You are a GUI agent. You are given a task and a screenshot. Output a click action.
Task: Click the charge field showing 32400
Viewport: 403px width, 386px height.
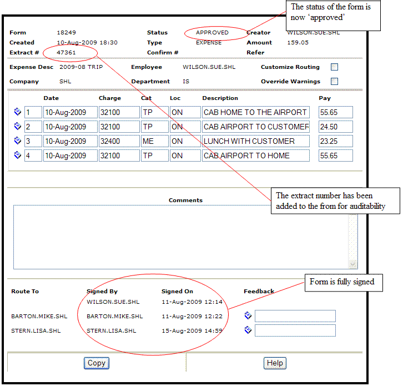[119, 141]
